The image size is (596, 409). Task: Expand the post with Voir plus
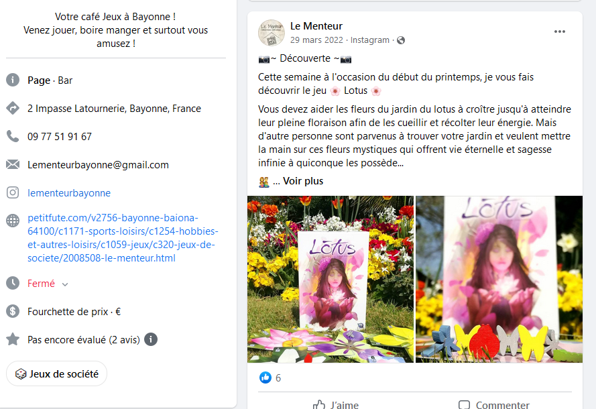click(x=303, y=181)
